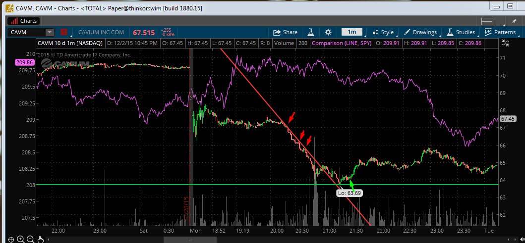This screenshot has width=525, height=243.
Task: Open the Patterns menu
Action: click(501, 32)
